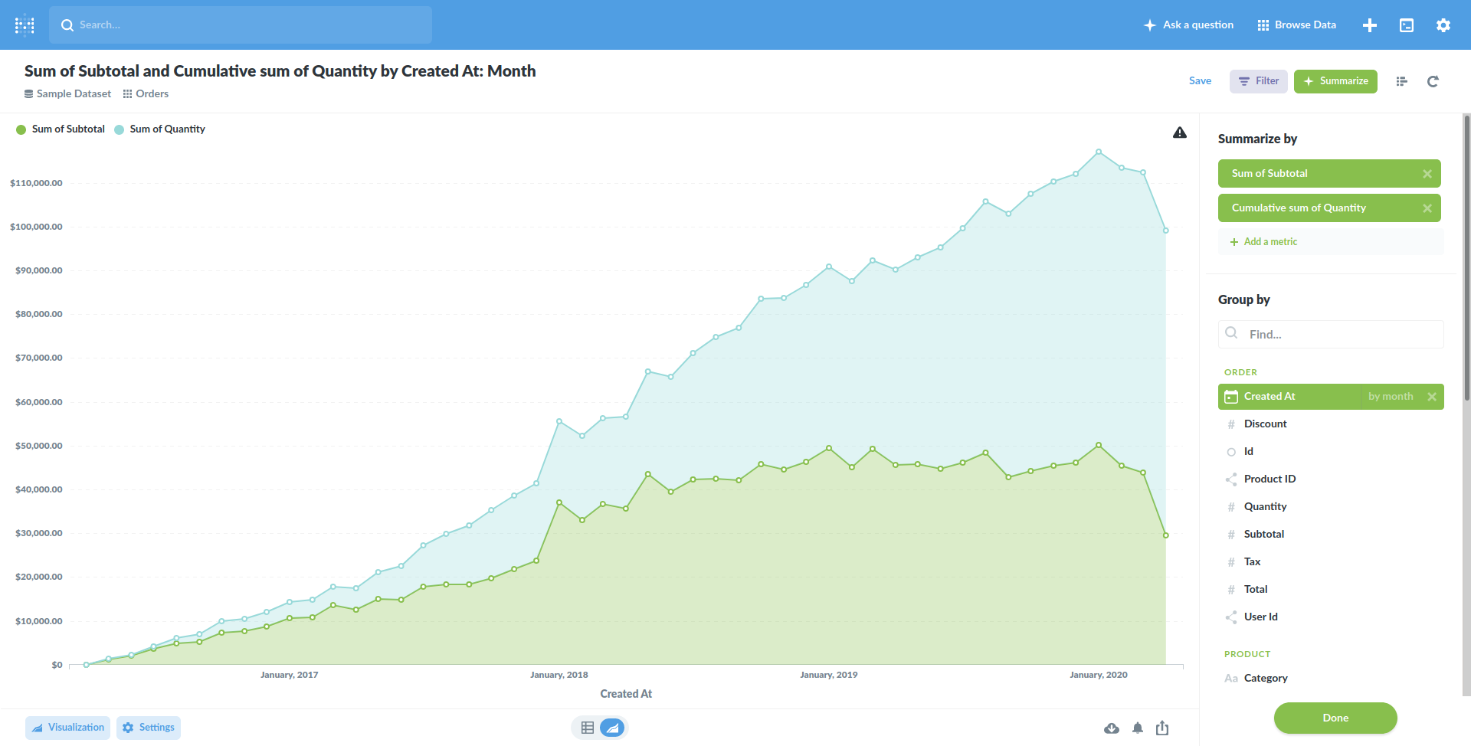Open Metabase admin settings gear
Image resolution: width=1471 pixels, height=746 pixels.
click(x=1443, y=25)
